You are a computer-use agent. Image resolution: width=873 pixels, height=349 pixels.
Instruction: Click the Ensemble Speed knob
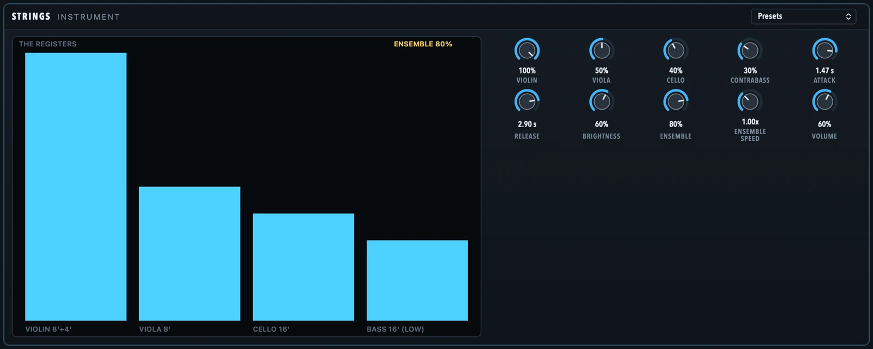750,102
